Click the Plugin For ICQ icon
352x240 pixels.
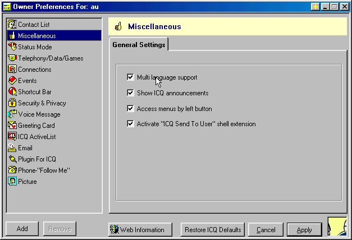12,159
